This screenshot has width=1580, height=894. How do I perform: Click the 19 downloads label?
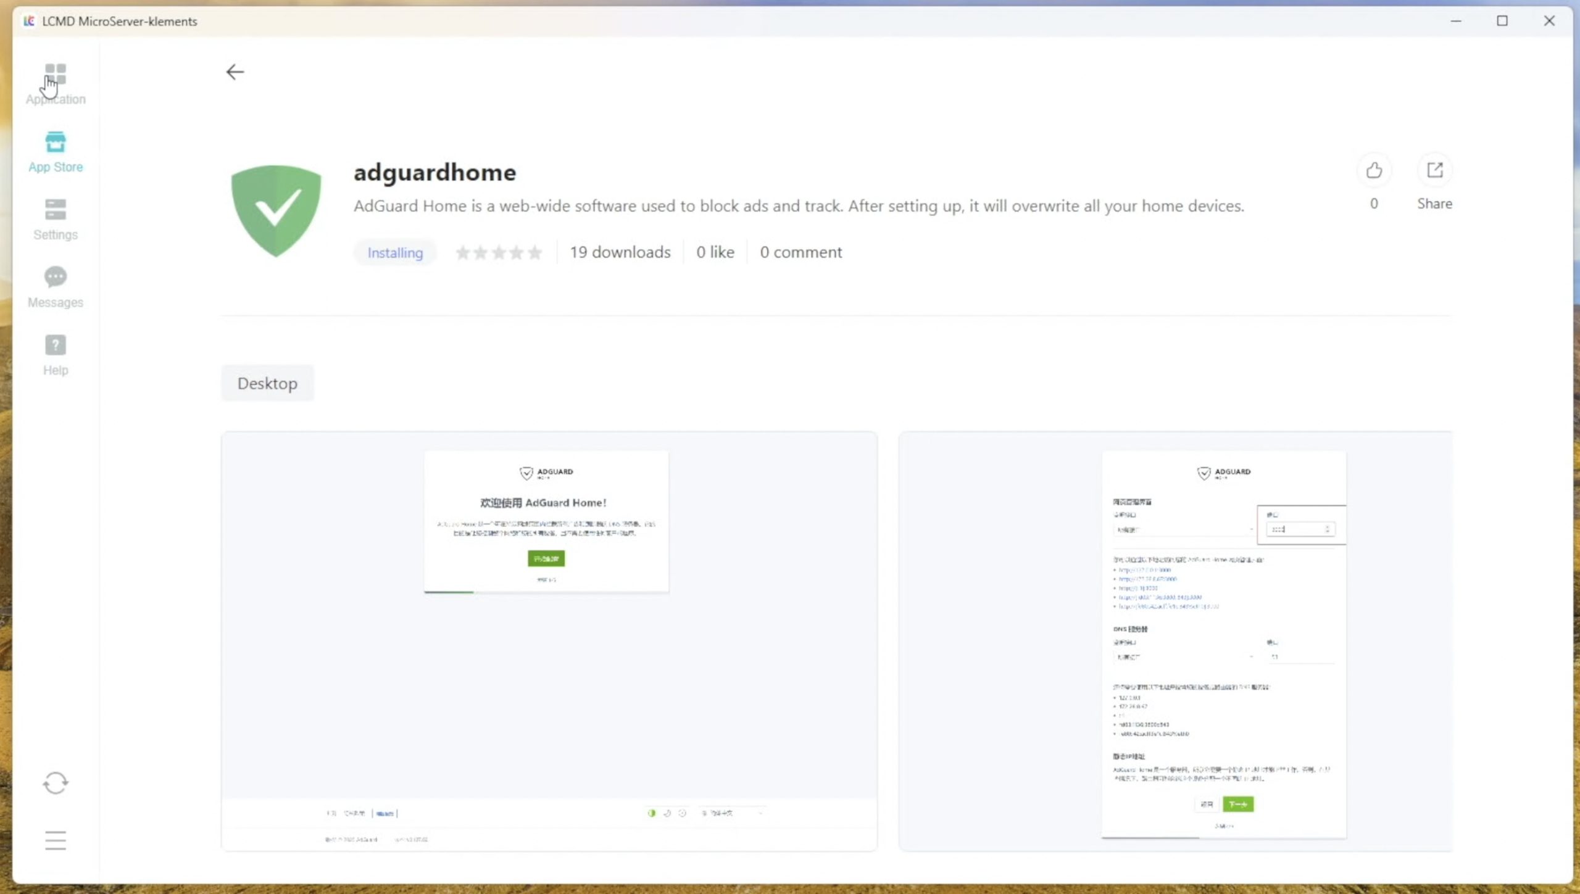point(620,252)
